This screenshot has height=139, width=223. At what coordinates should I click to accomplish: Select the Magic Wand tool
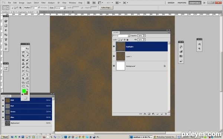(27, 52)
